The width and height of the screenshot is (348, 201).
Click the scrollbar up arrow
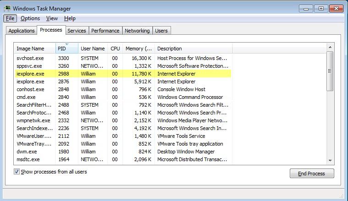330,47
